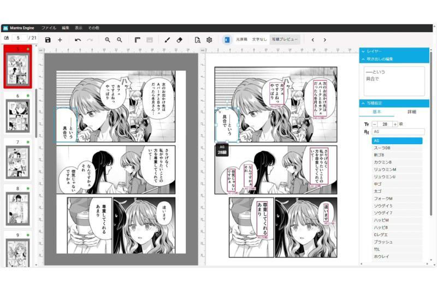Click the greyed redo arrow

90,40
